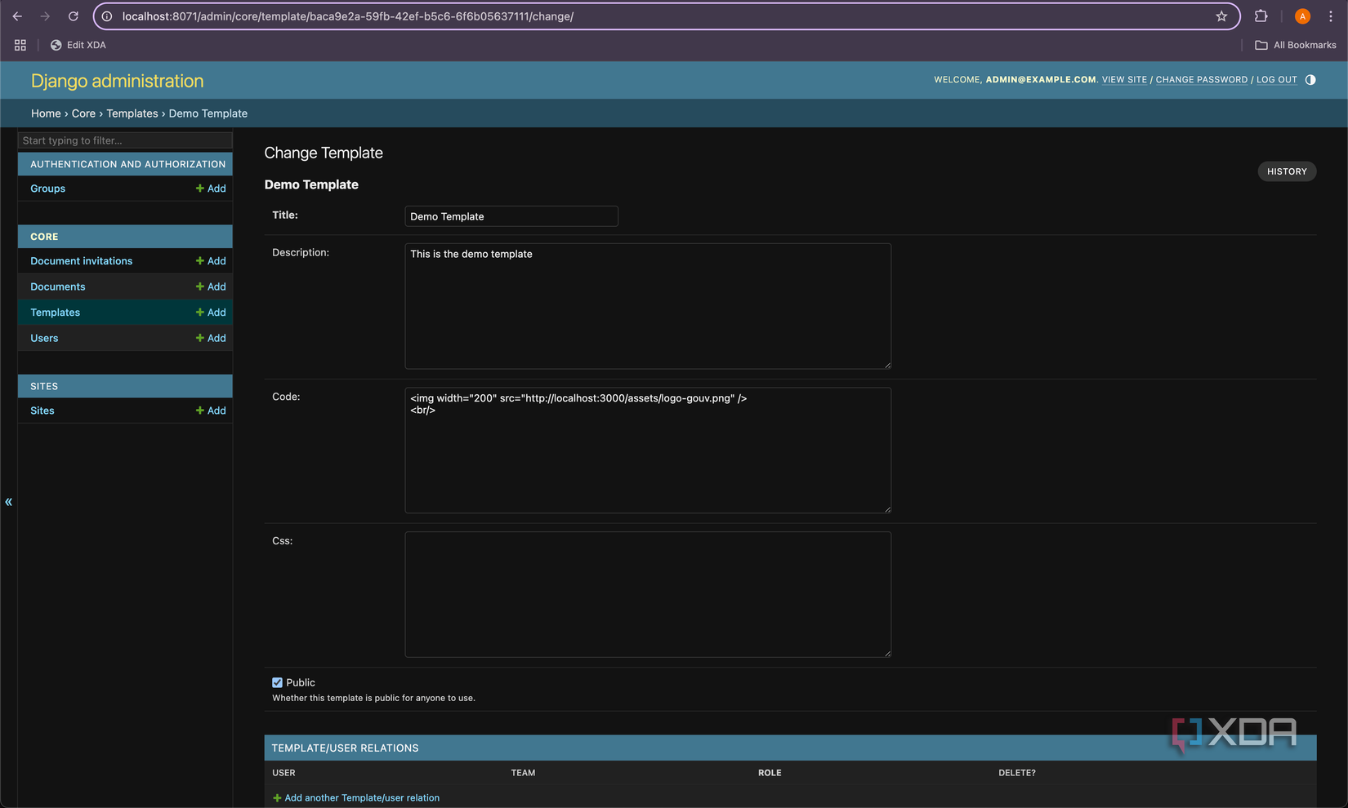The image size is (1348, 808).
Task: Click + Add next to Sites
Action: pyautogui.click(x=211, y=411)
